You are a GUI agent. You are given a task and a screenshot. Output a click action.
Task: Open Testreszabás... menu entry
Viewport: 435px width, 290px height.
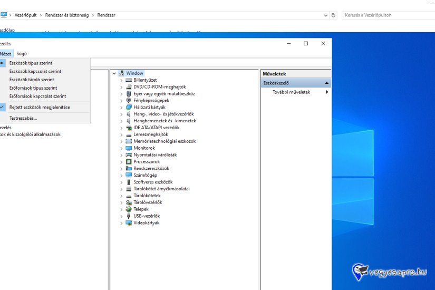click(23, 118)
